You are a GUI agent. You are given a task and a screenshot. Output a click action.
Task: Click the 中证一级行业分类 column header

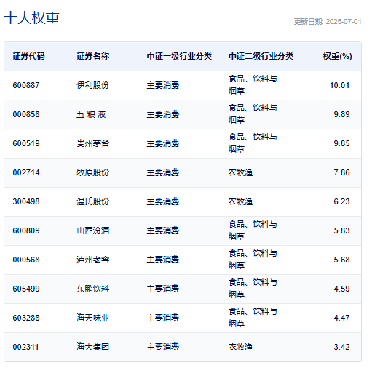pyautogui.click(x=179, y=56)
